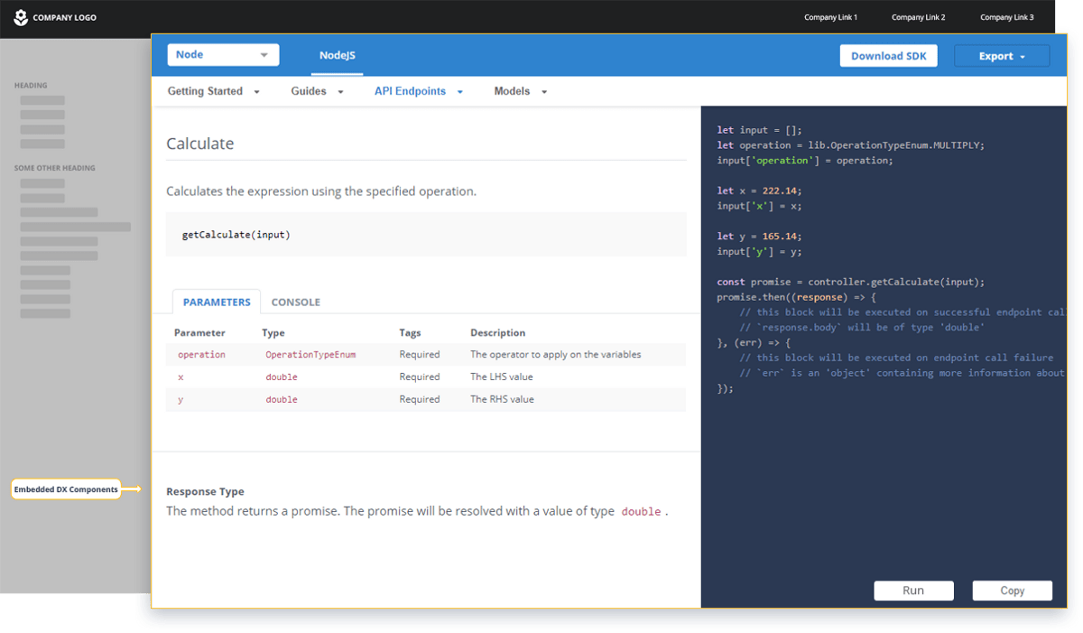Image resolution: width=1083 pixels, height=633 pixels.
Task: Click the operation parameter name
Action: (201, 355)
